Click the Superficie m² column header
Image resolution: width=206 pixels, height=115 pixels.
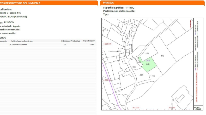tap(89, 41)
